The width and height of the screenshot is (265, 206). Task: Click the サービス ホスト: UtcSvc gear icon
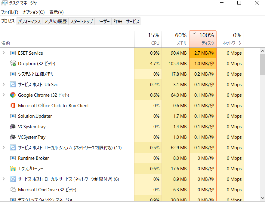[13, 84]
